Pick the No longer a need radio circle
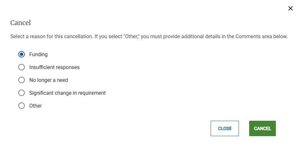This screenshot has height=149, width=298. coord(22,80)
